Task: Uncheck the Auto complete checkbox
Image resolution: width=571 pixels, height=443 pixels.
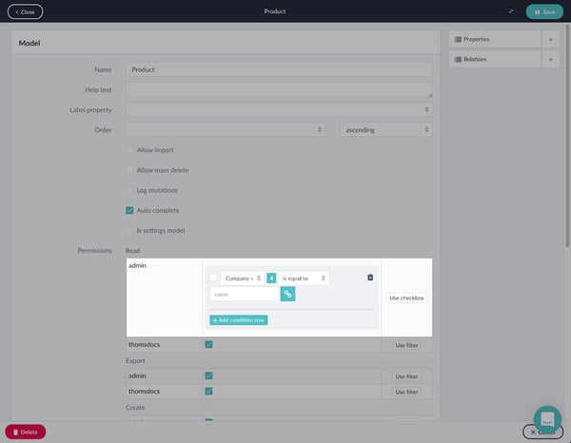Action: (129, 210)
